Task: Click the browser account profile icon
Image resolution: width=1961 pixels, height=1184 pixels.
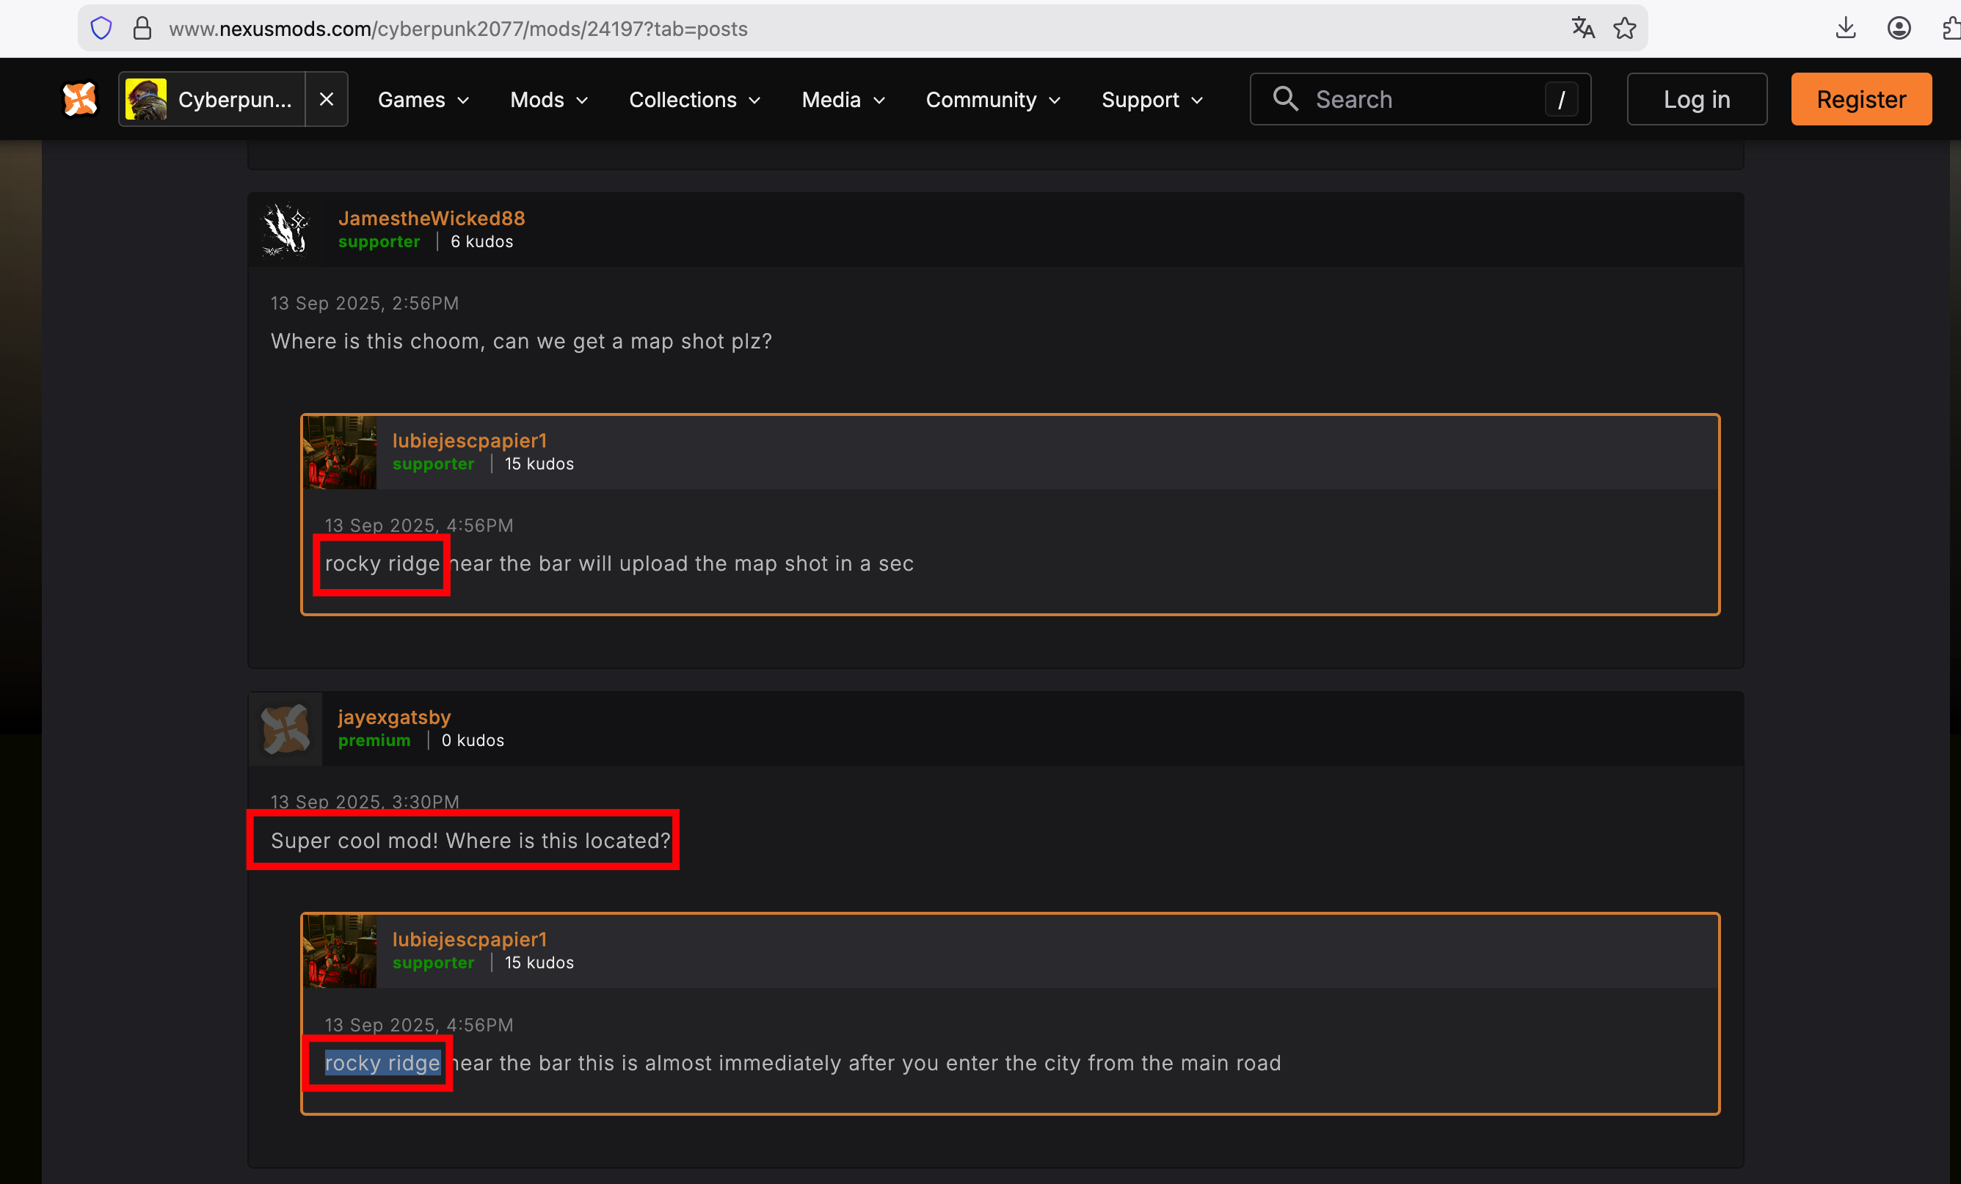Action: click(1899, 29)
